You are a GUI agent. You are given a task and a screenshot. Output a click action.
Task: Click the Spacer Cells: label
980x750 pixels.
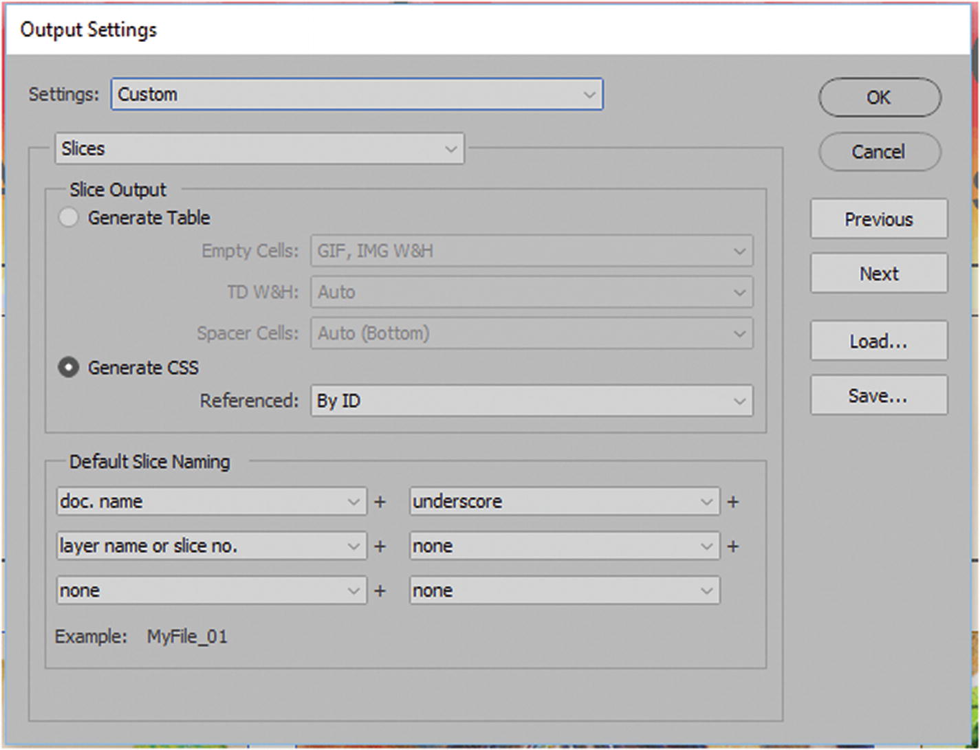248,333
